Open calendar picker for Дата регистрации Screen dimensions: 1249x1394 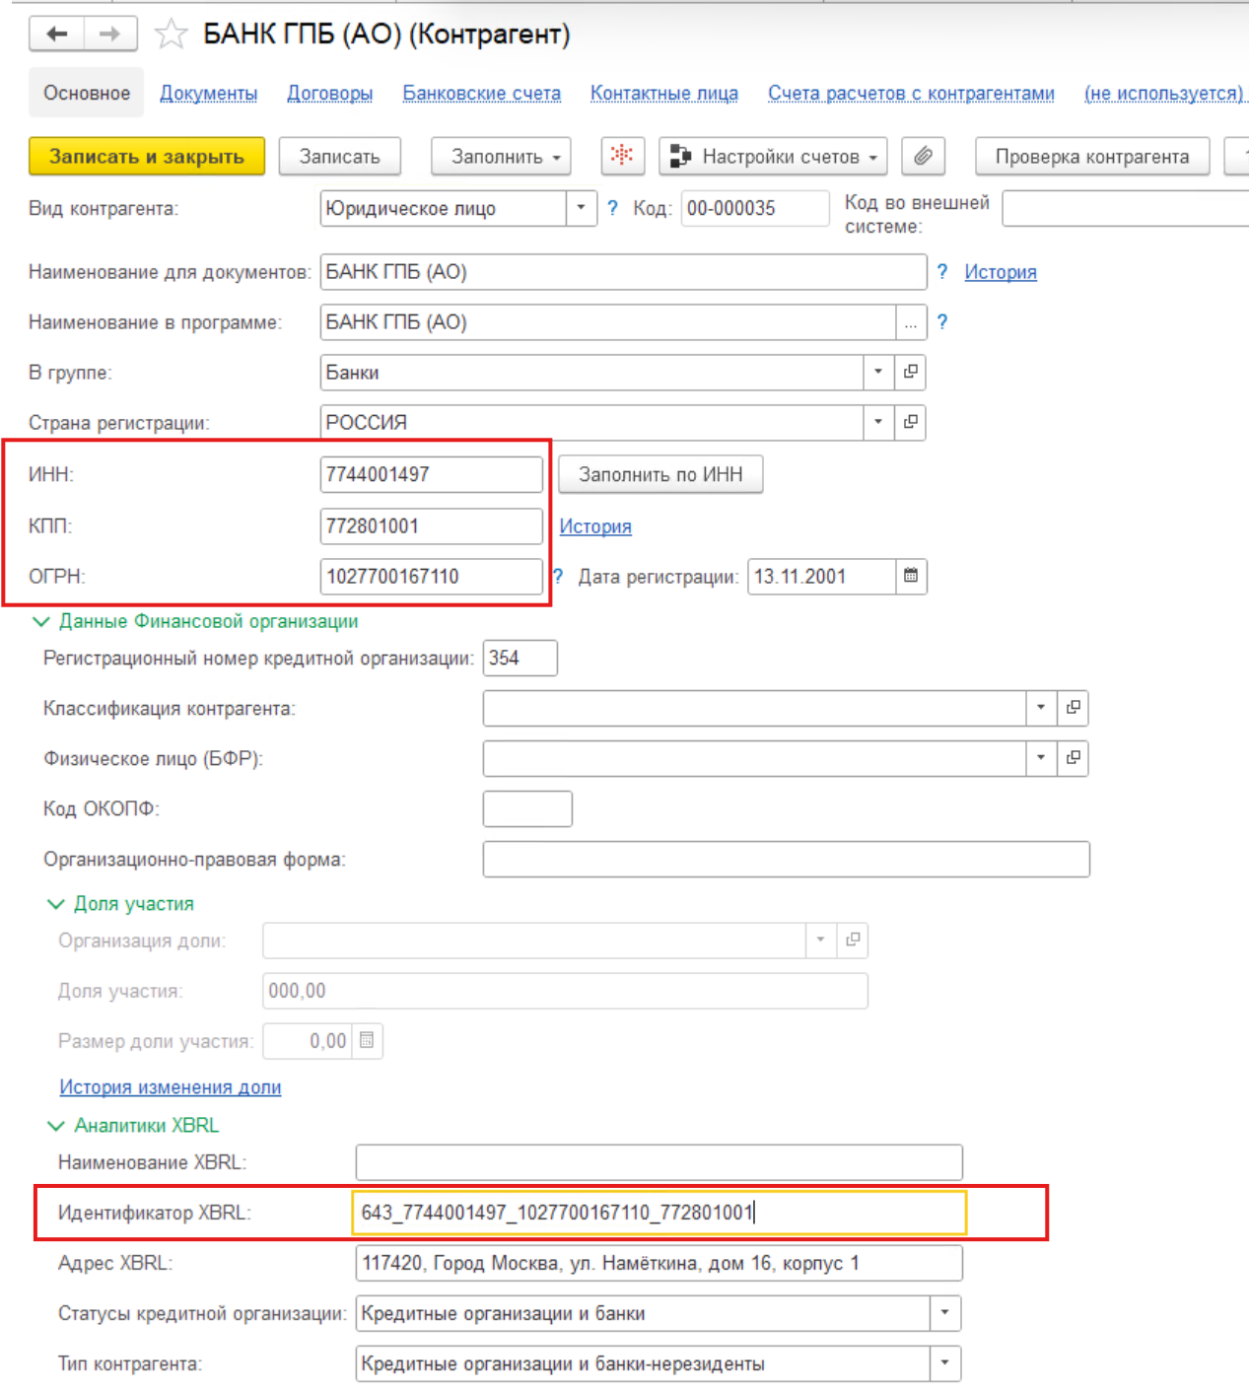point(911,576)
